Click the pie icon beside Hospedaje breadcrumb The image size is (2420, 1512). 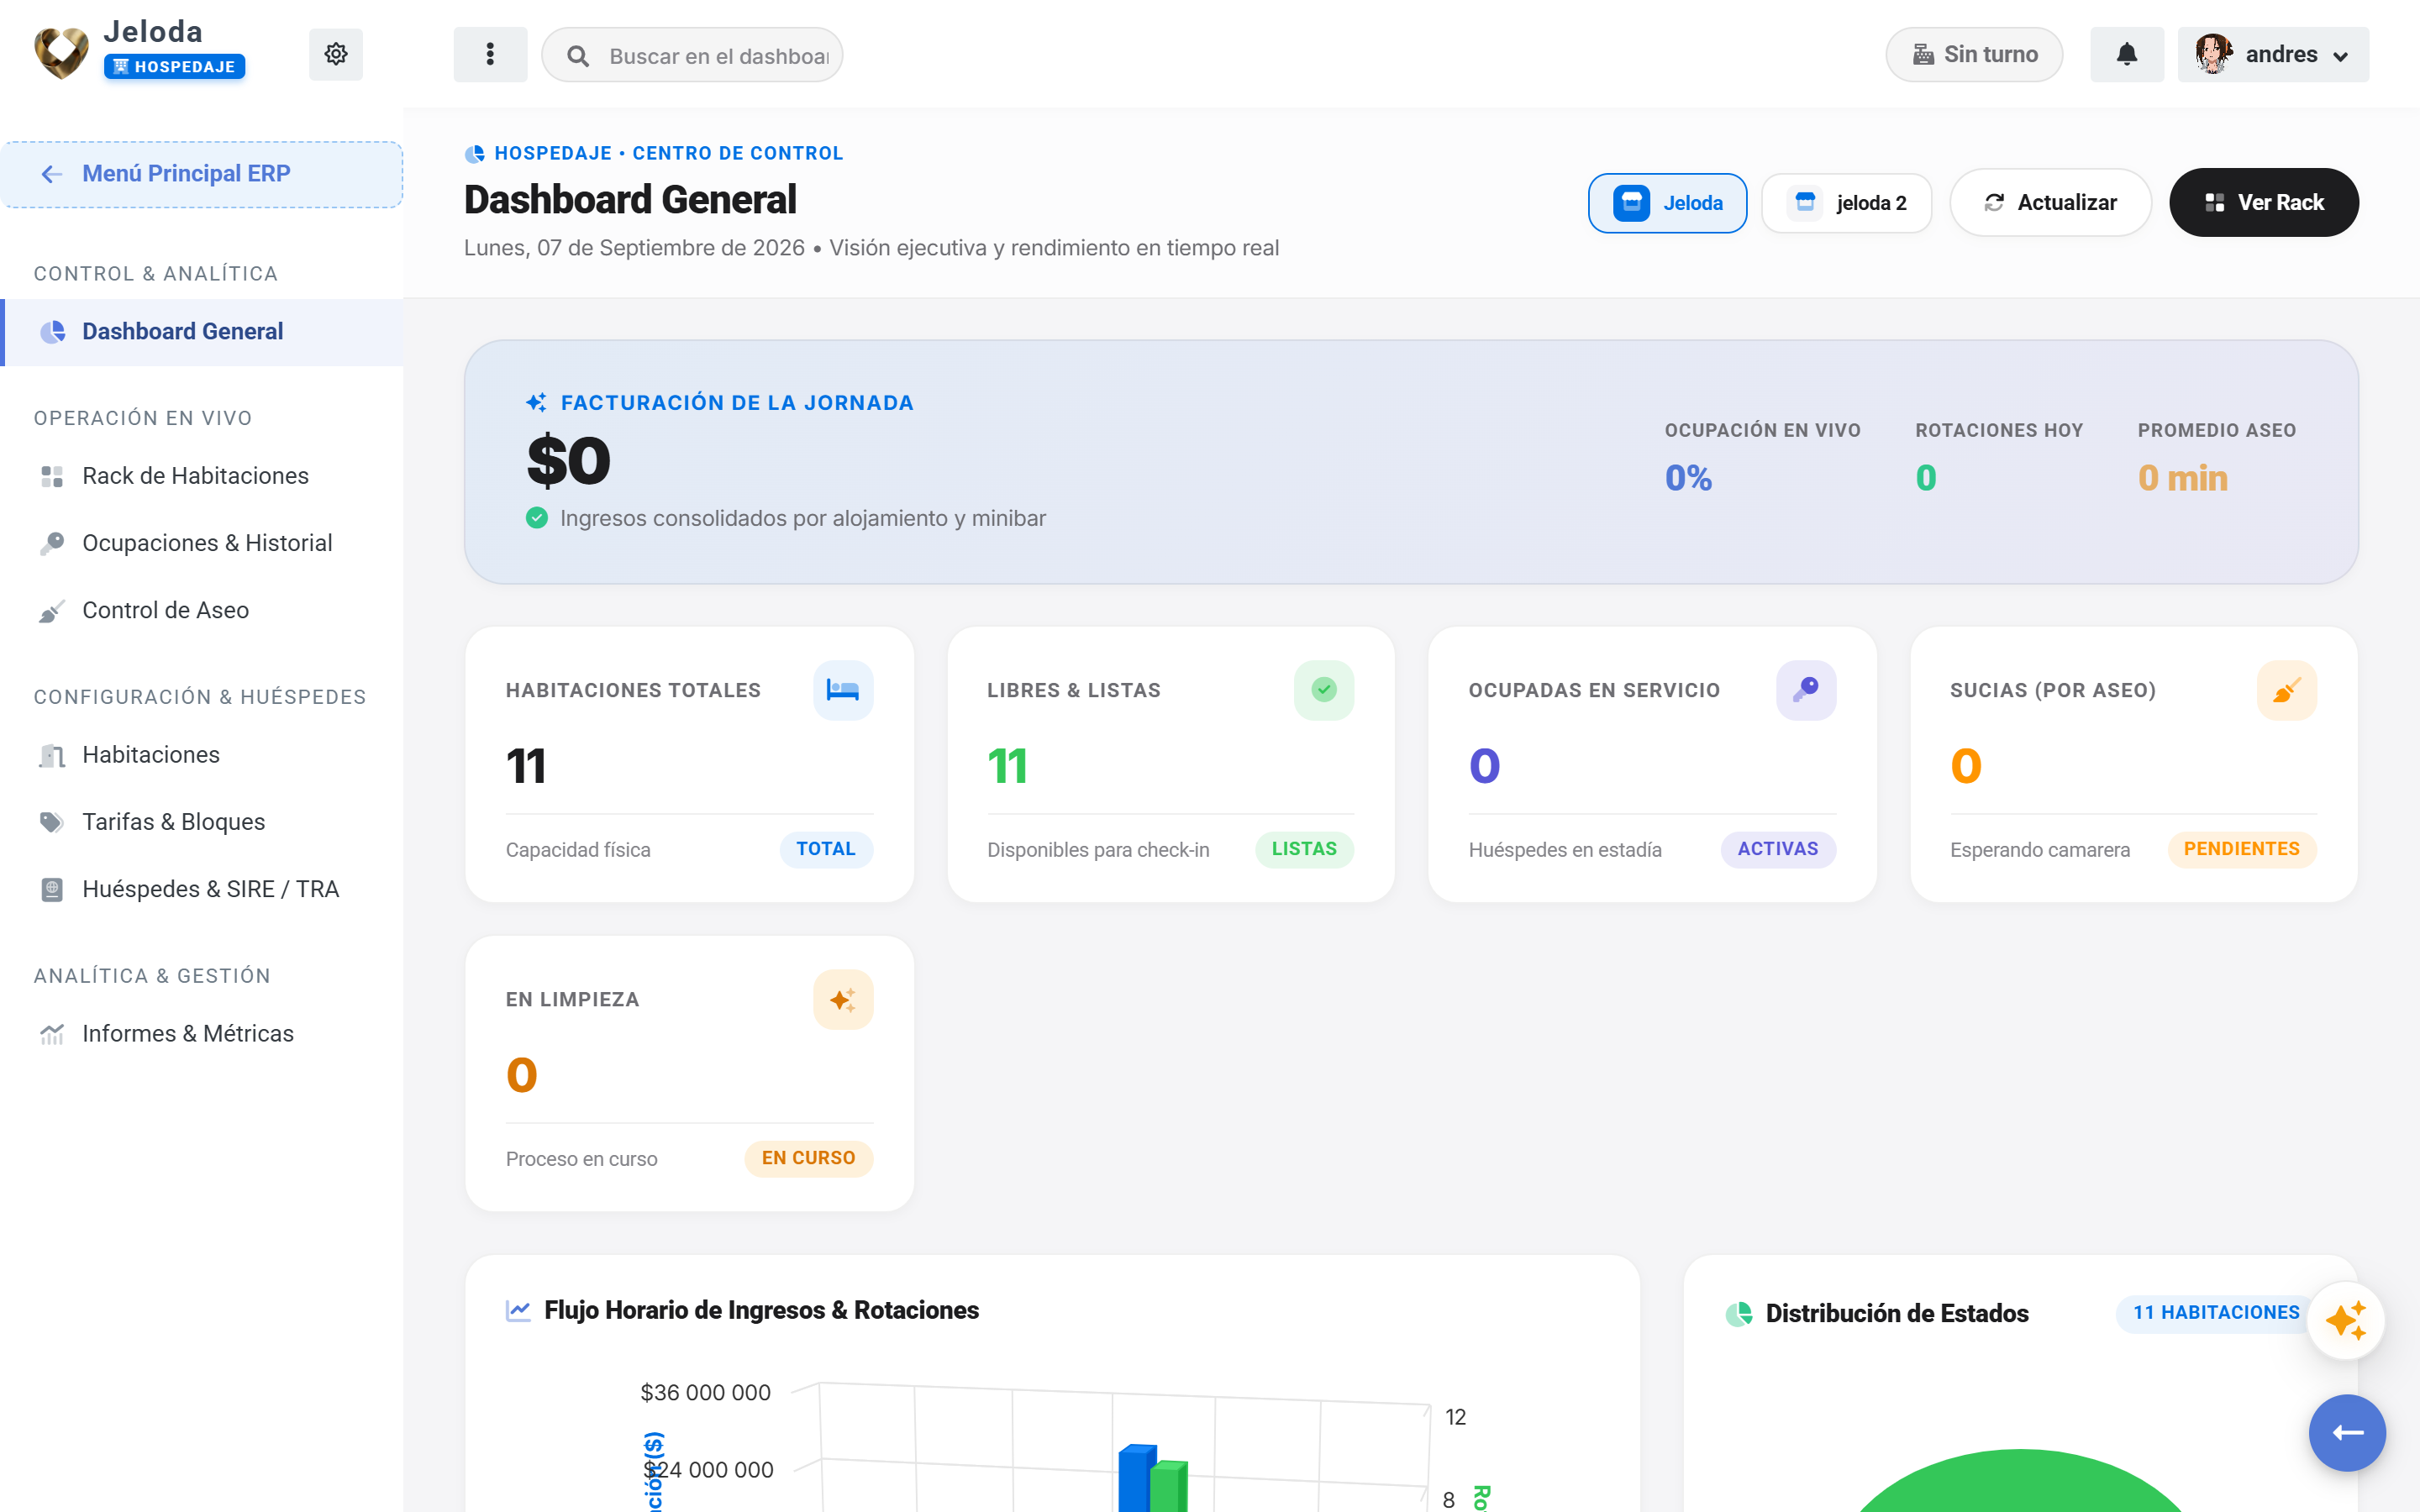(475, 154)
